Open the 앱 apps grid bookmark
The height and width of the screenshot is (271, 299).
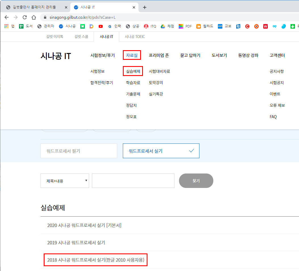[x=9, y=26]
